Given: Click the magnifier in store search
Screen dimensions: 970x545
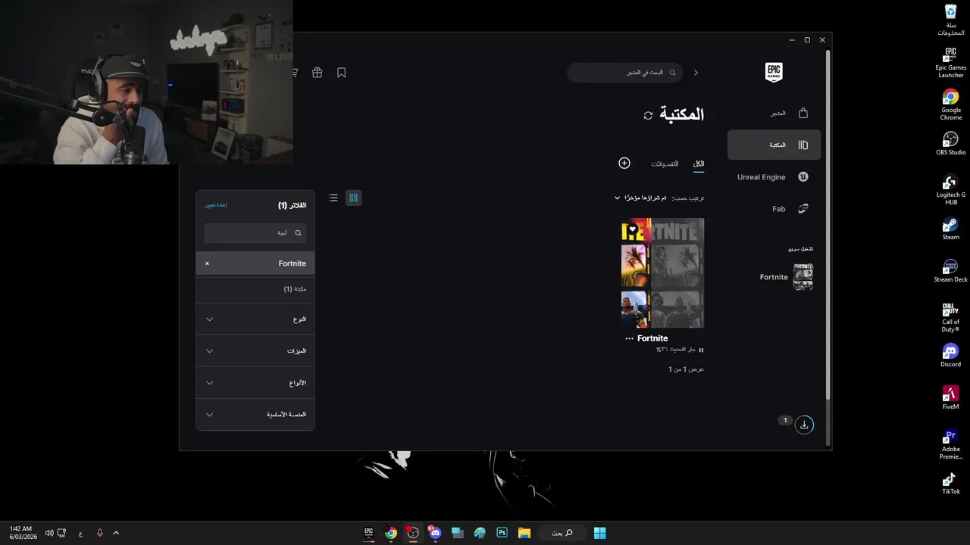Looking at the screenshot, I should (x=672, y=73).
